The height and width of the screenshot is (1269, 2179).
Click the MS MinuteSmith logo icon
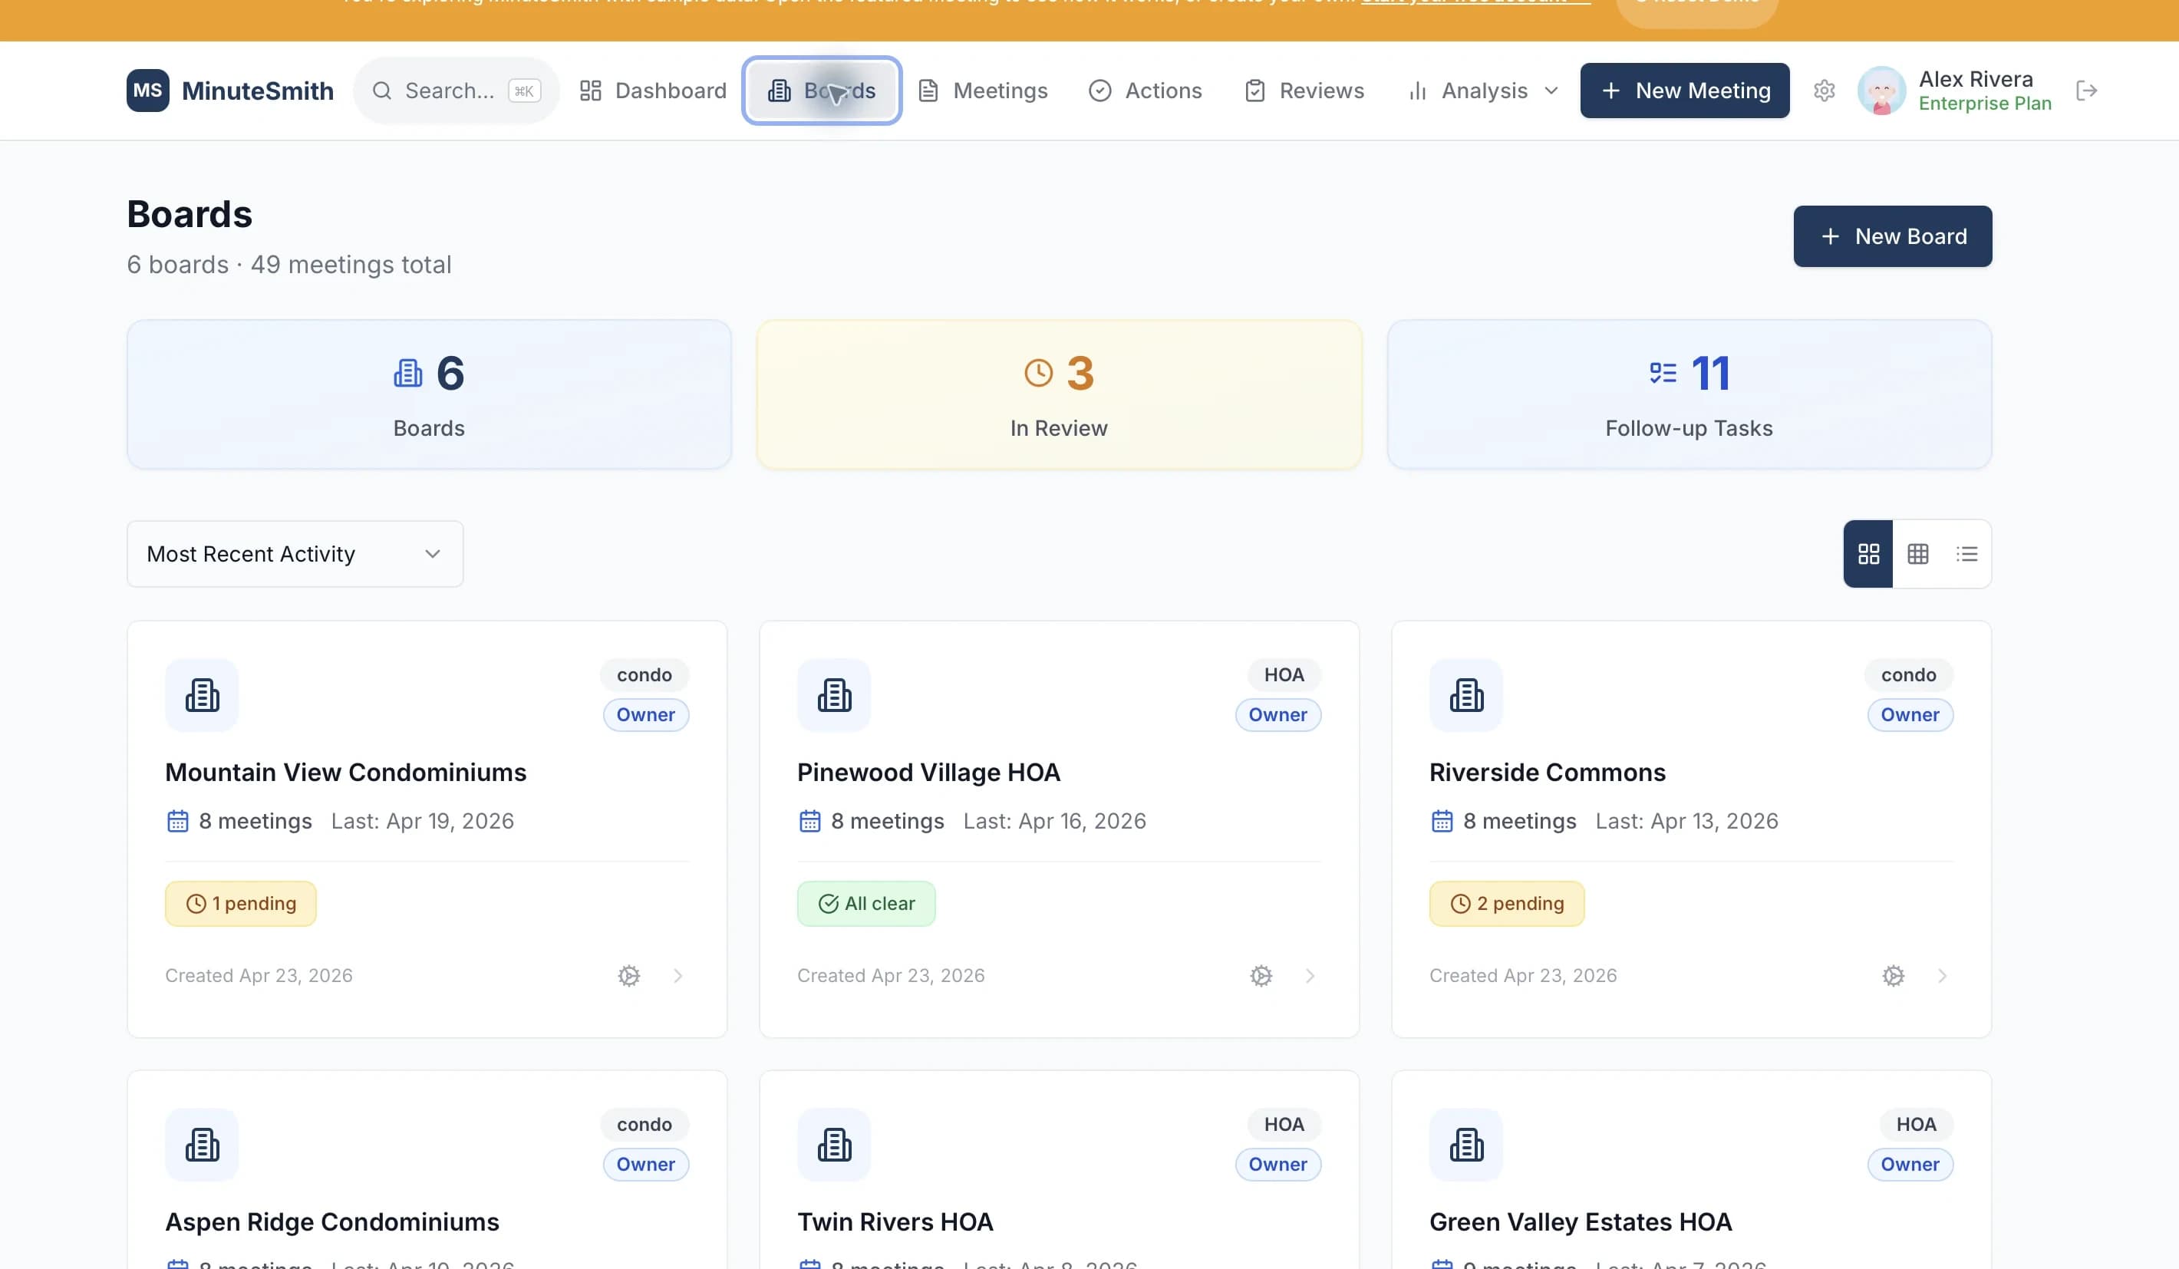tap(148, 91)
